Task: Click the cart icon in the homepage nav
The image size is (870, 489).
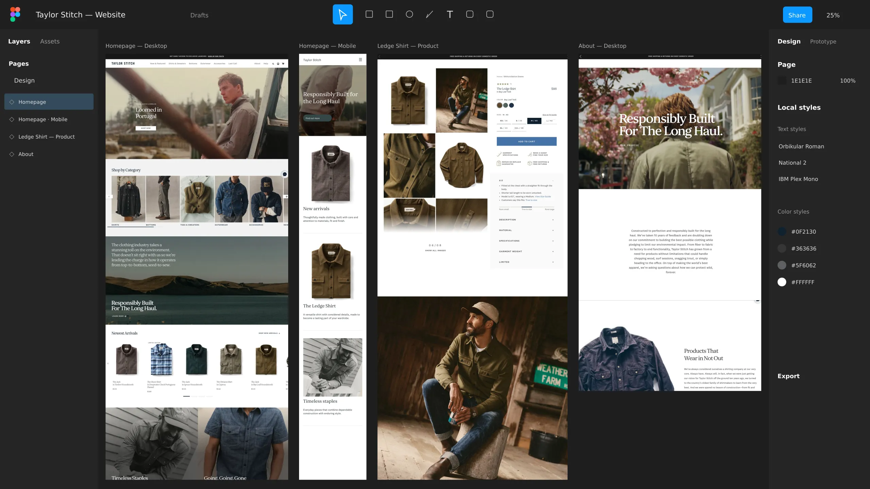Action: [283, 64]
